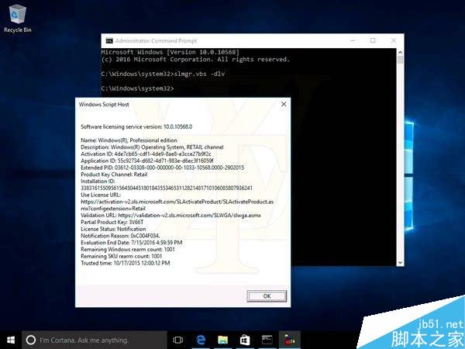Select Command Prompt taskbar icon
This screenshot has height=349, width=465.
pyautogui.click(x=267, y=340)
